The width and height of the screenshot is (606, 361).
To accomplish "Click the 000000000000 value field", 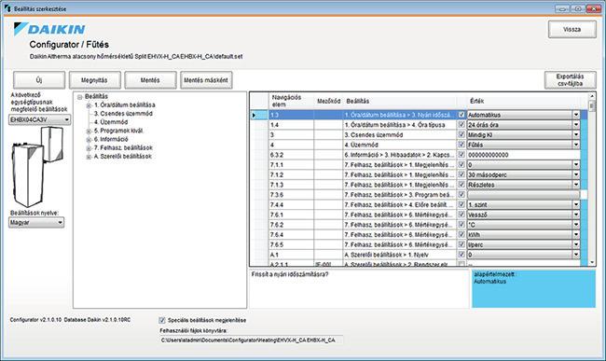I will click(x=523, y=155).
